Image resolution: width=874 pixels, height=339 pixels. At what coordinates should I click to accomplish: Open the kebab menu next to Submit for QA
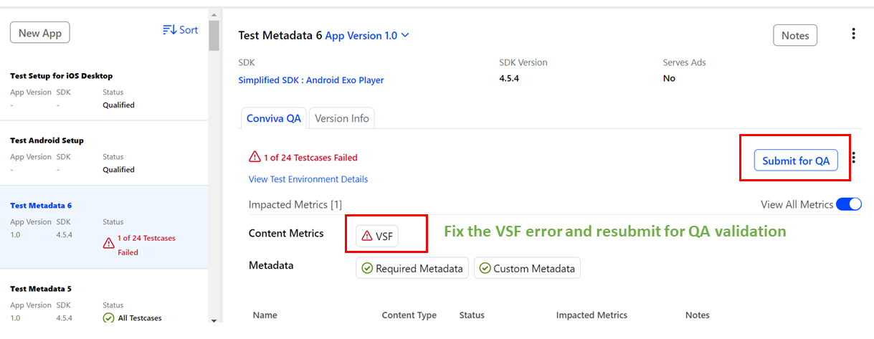click(x=853, y=158)
